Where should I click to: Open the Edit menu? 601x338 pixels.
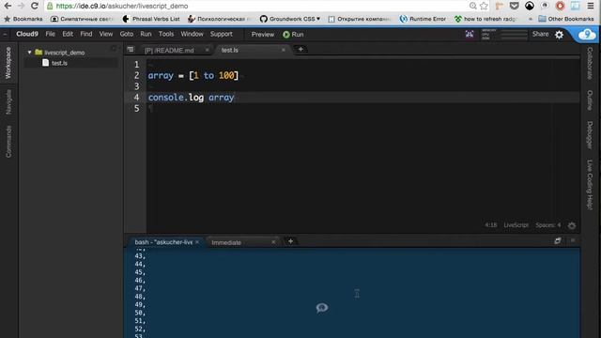click(x=68, y=34)
